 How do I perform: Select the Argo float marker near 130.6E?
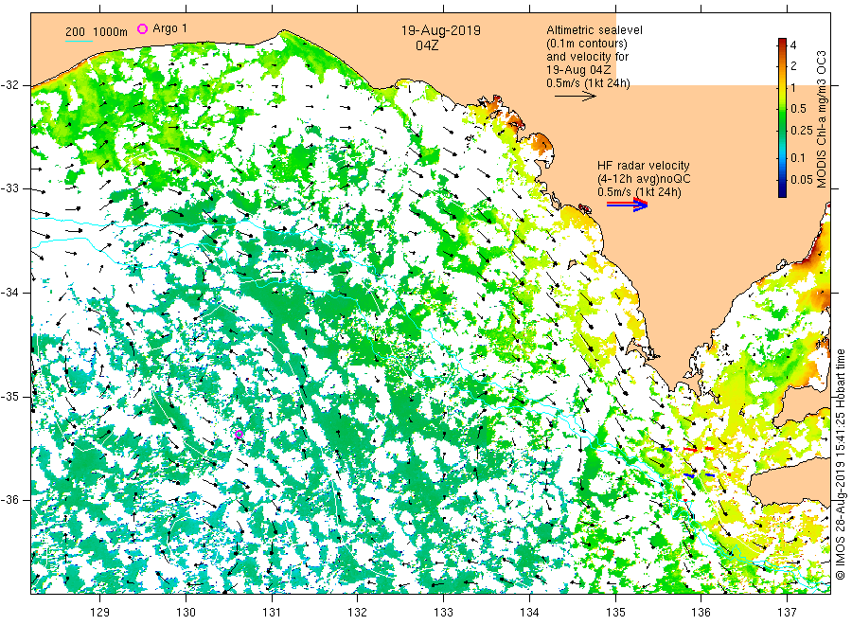tap(239, 434)
